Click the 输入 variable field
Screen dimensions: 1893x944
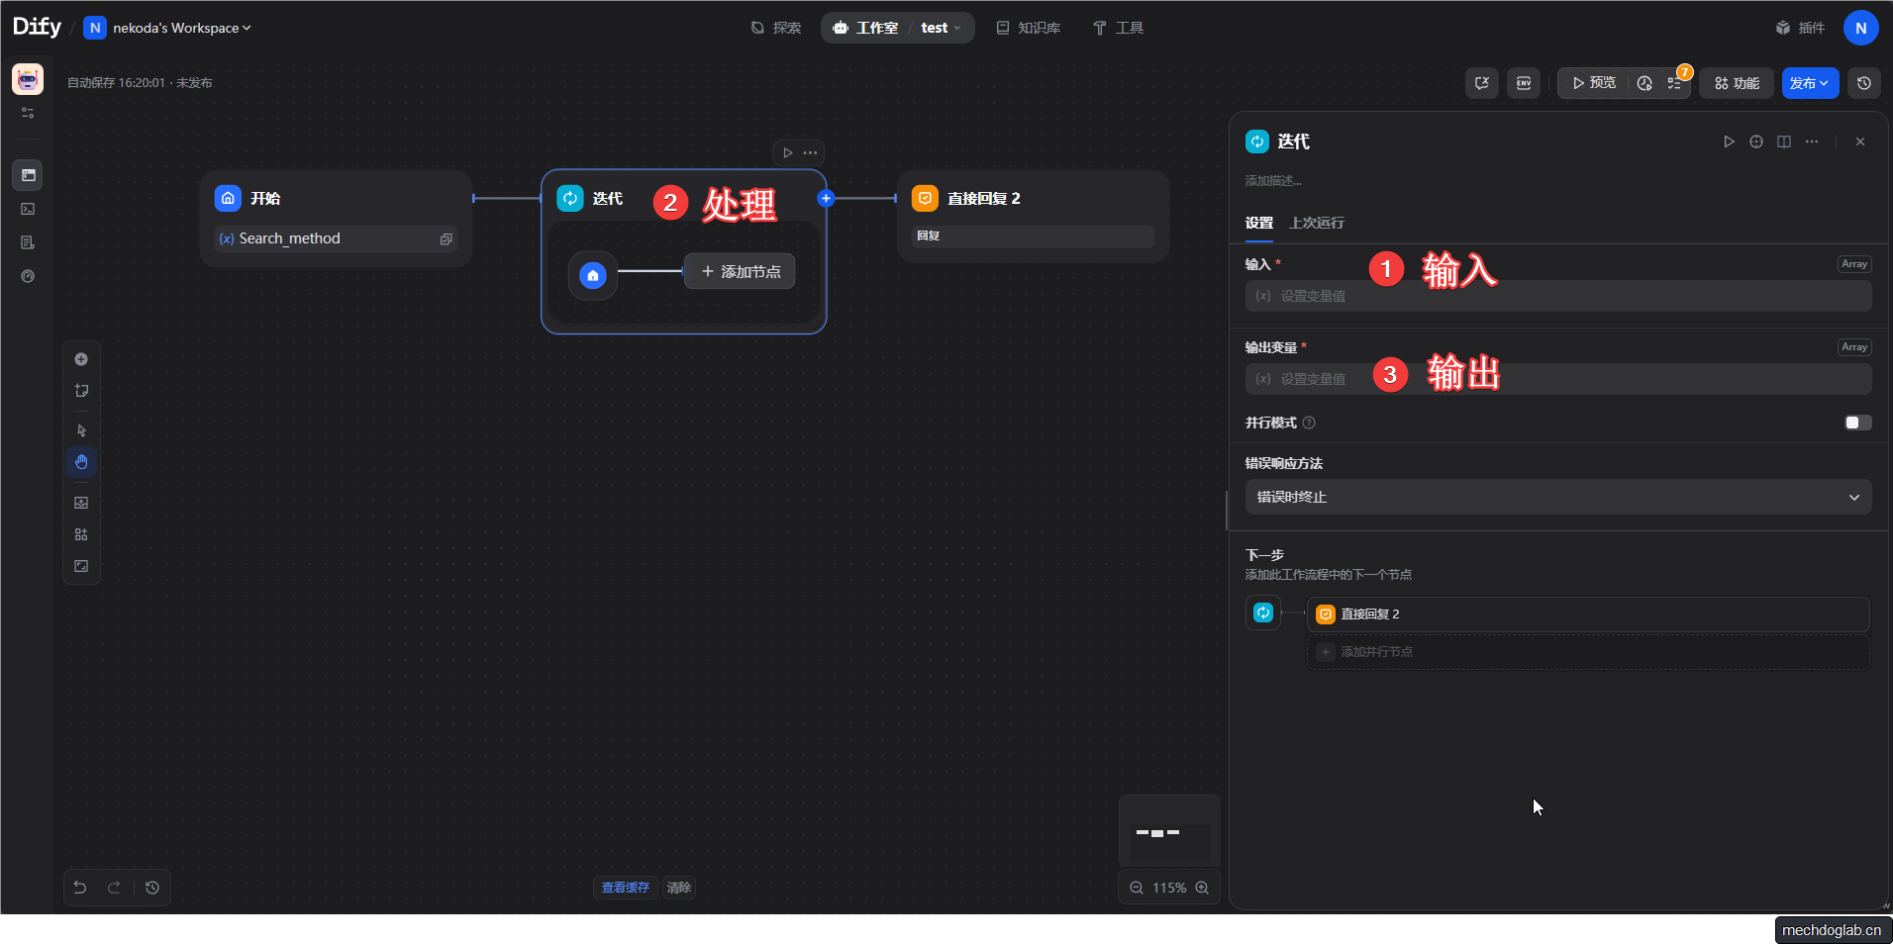coord(1557,296)
